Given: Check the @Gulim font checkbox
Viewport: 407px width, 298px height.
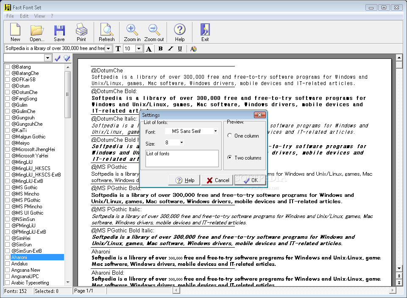Looking at the screenshot, I should click(8, 105).
